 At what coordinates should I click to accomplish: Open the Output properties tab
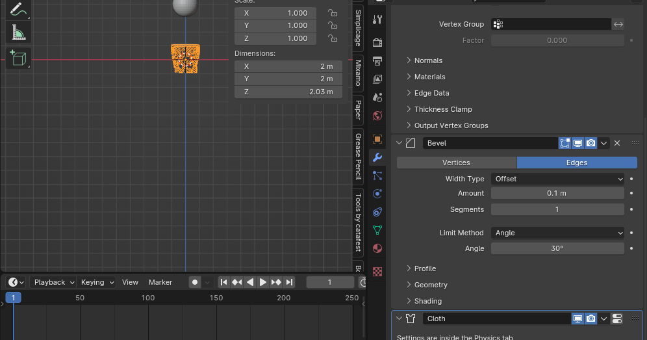[377, 60]
